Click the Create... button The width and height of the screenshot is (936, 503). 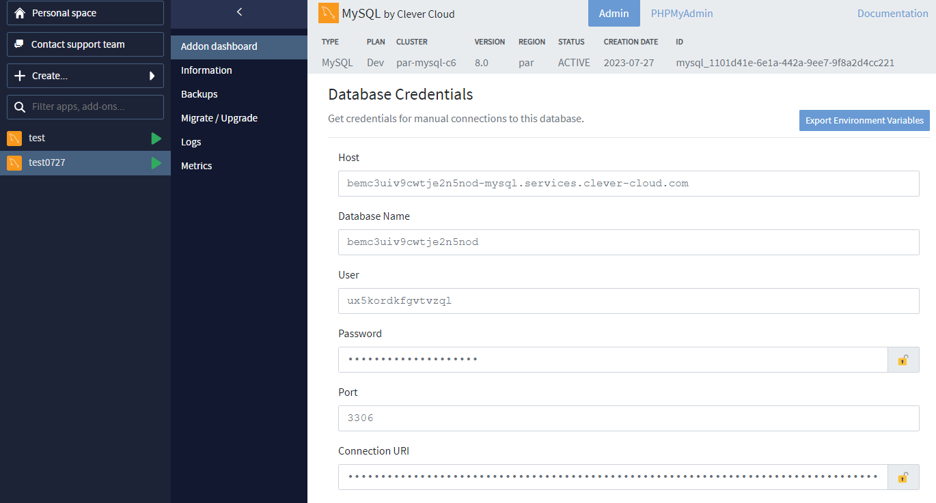point(85,76)
